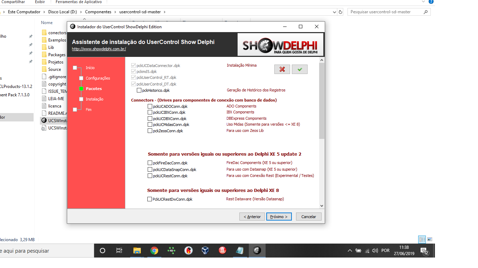Refresh the Explorer address bar

(x=340, y=12)
